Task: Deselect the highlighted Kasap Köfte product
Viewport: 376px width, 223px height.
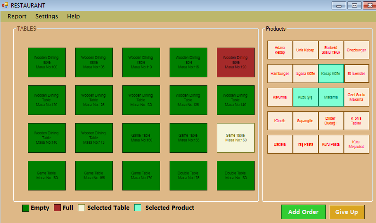Action: (331, 74)
